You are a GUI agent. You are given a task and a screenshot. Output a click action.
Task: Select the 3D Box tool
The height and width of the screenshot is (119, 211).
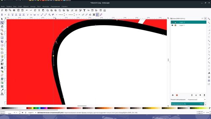(x=2, y=41)
